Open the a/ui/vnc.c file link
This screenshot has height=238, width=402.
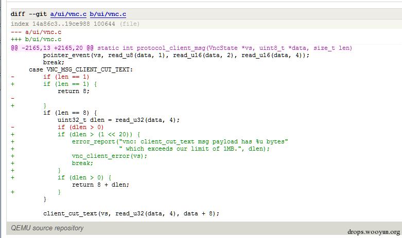[68, 14]
